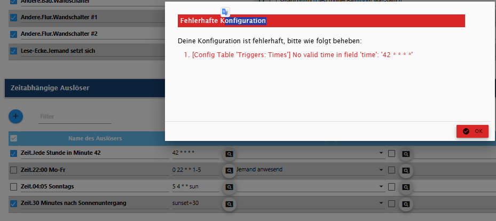Click the Filter input field
Image resolution: width=496 pixels, height=221 pixels.
pyautogui.click(x=75, y=117)
